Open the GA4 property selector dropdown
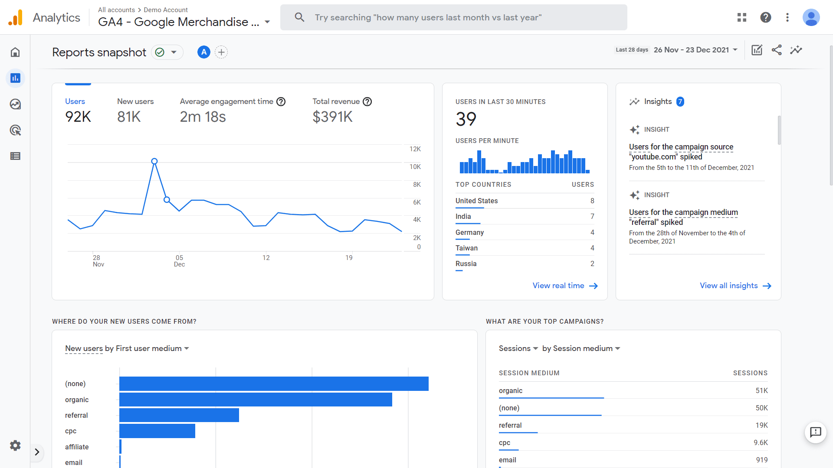Screen dimensions: 833x468 click(184, 22)
